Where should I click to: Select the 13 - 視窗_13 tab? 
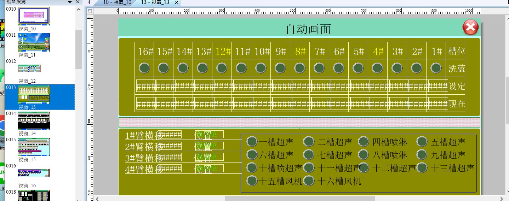[155, 2]
